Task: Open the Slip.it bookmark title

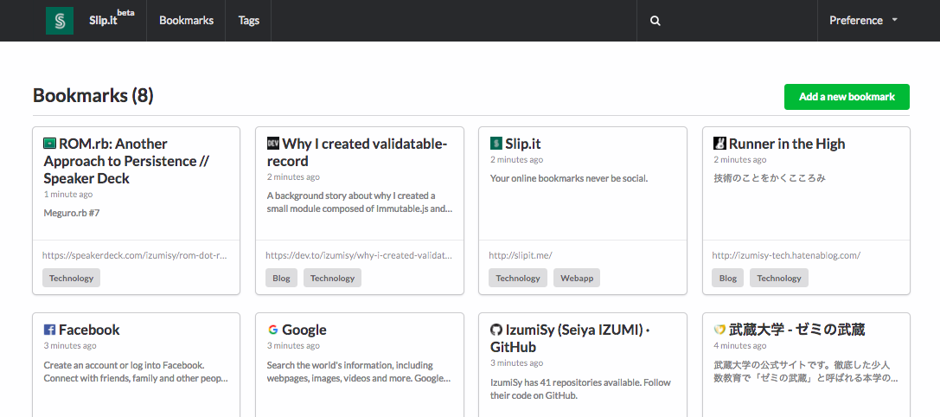Action: [523, 144]
